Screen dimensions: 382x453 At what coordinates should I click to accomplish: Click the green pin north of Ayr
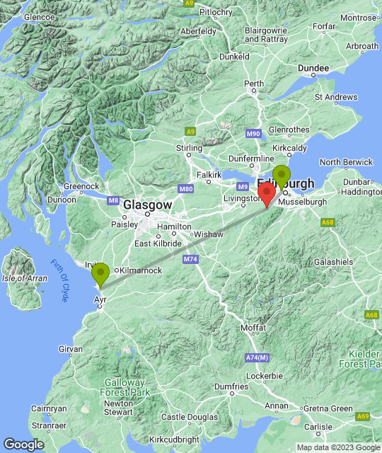click(100, 275)
